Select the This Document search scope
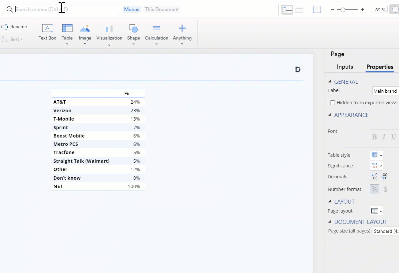 click(x=162, y=9)
